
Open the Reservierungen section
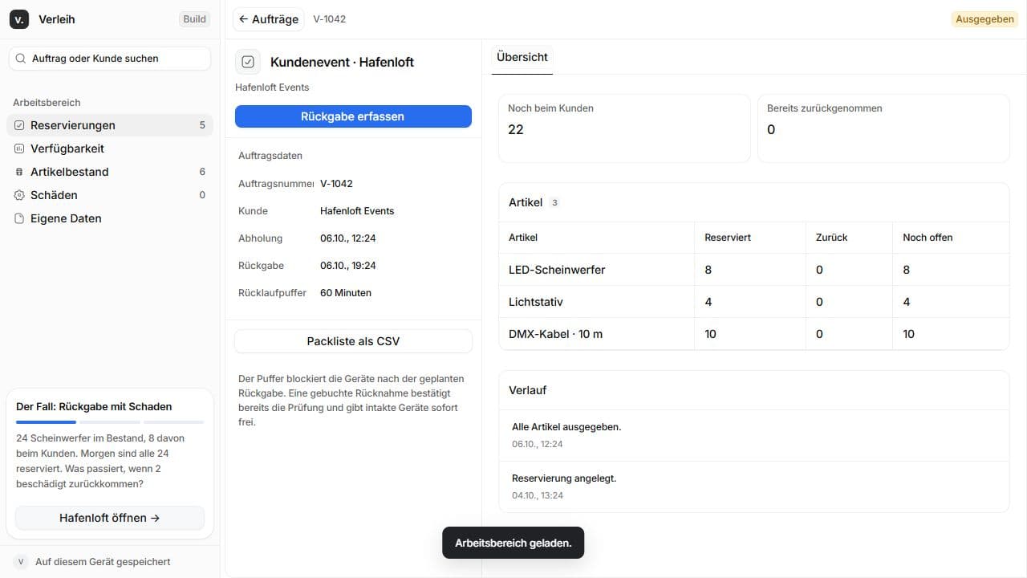(110, 125)
